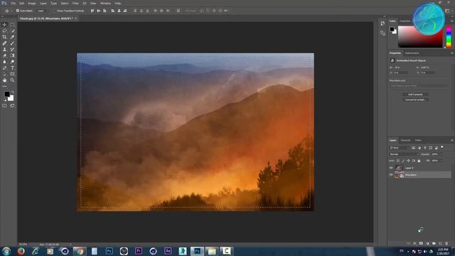Select the Eraser tool
Viewport: 455px width, 256px height.
[4, 55]
